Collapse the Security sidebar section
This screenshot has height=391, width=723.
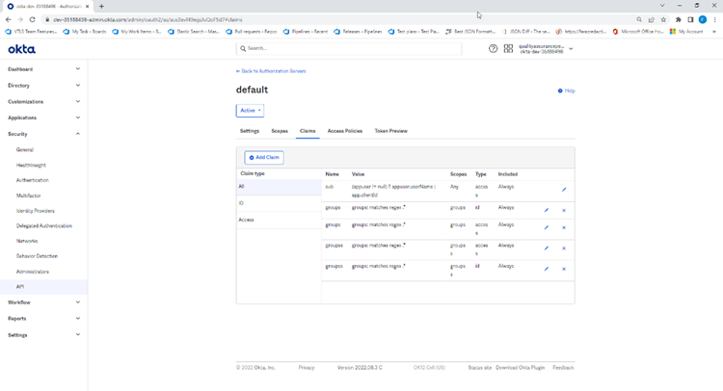(43, 134)
